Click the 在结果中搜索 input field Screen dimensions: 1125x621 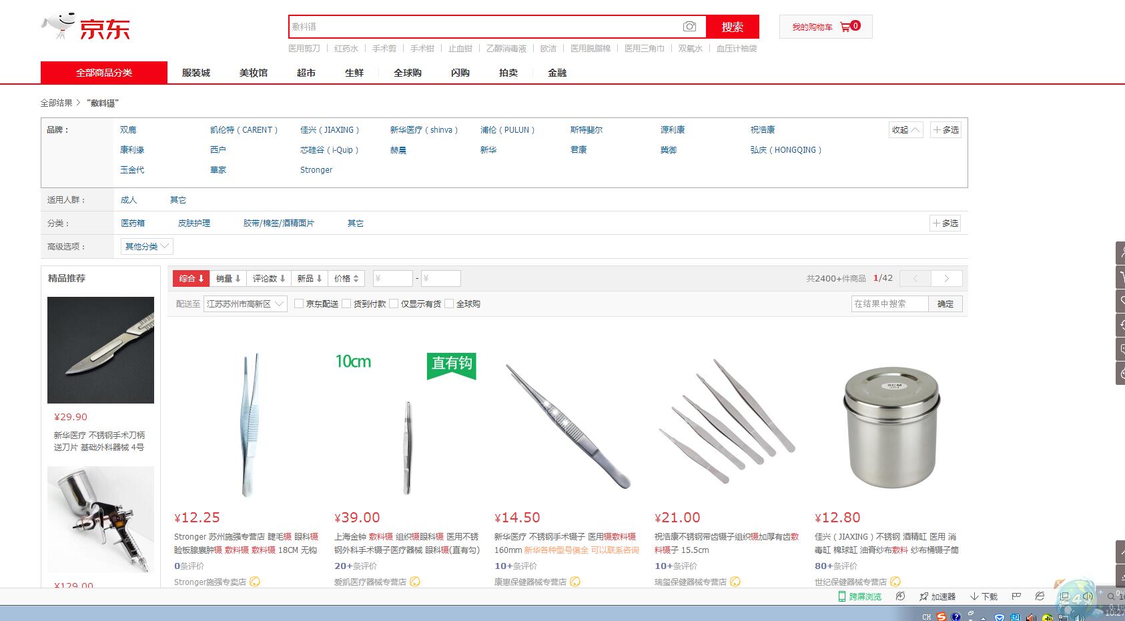point(889,303)
